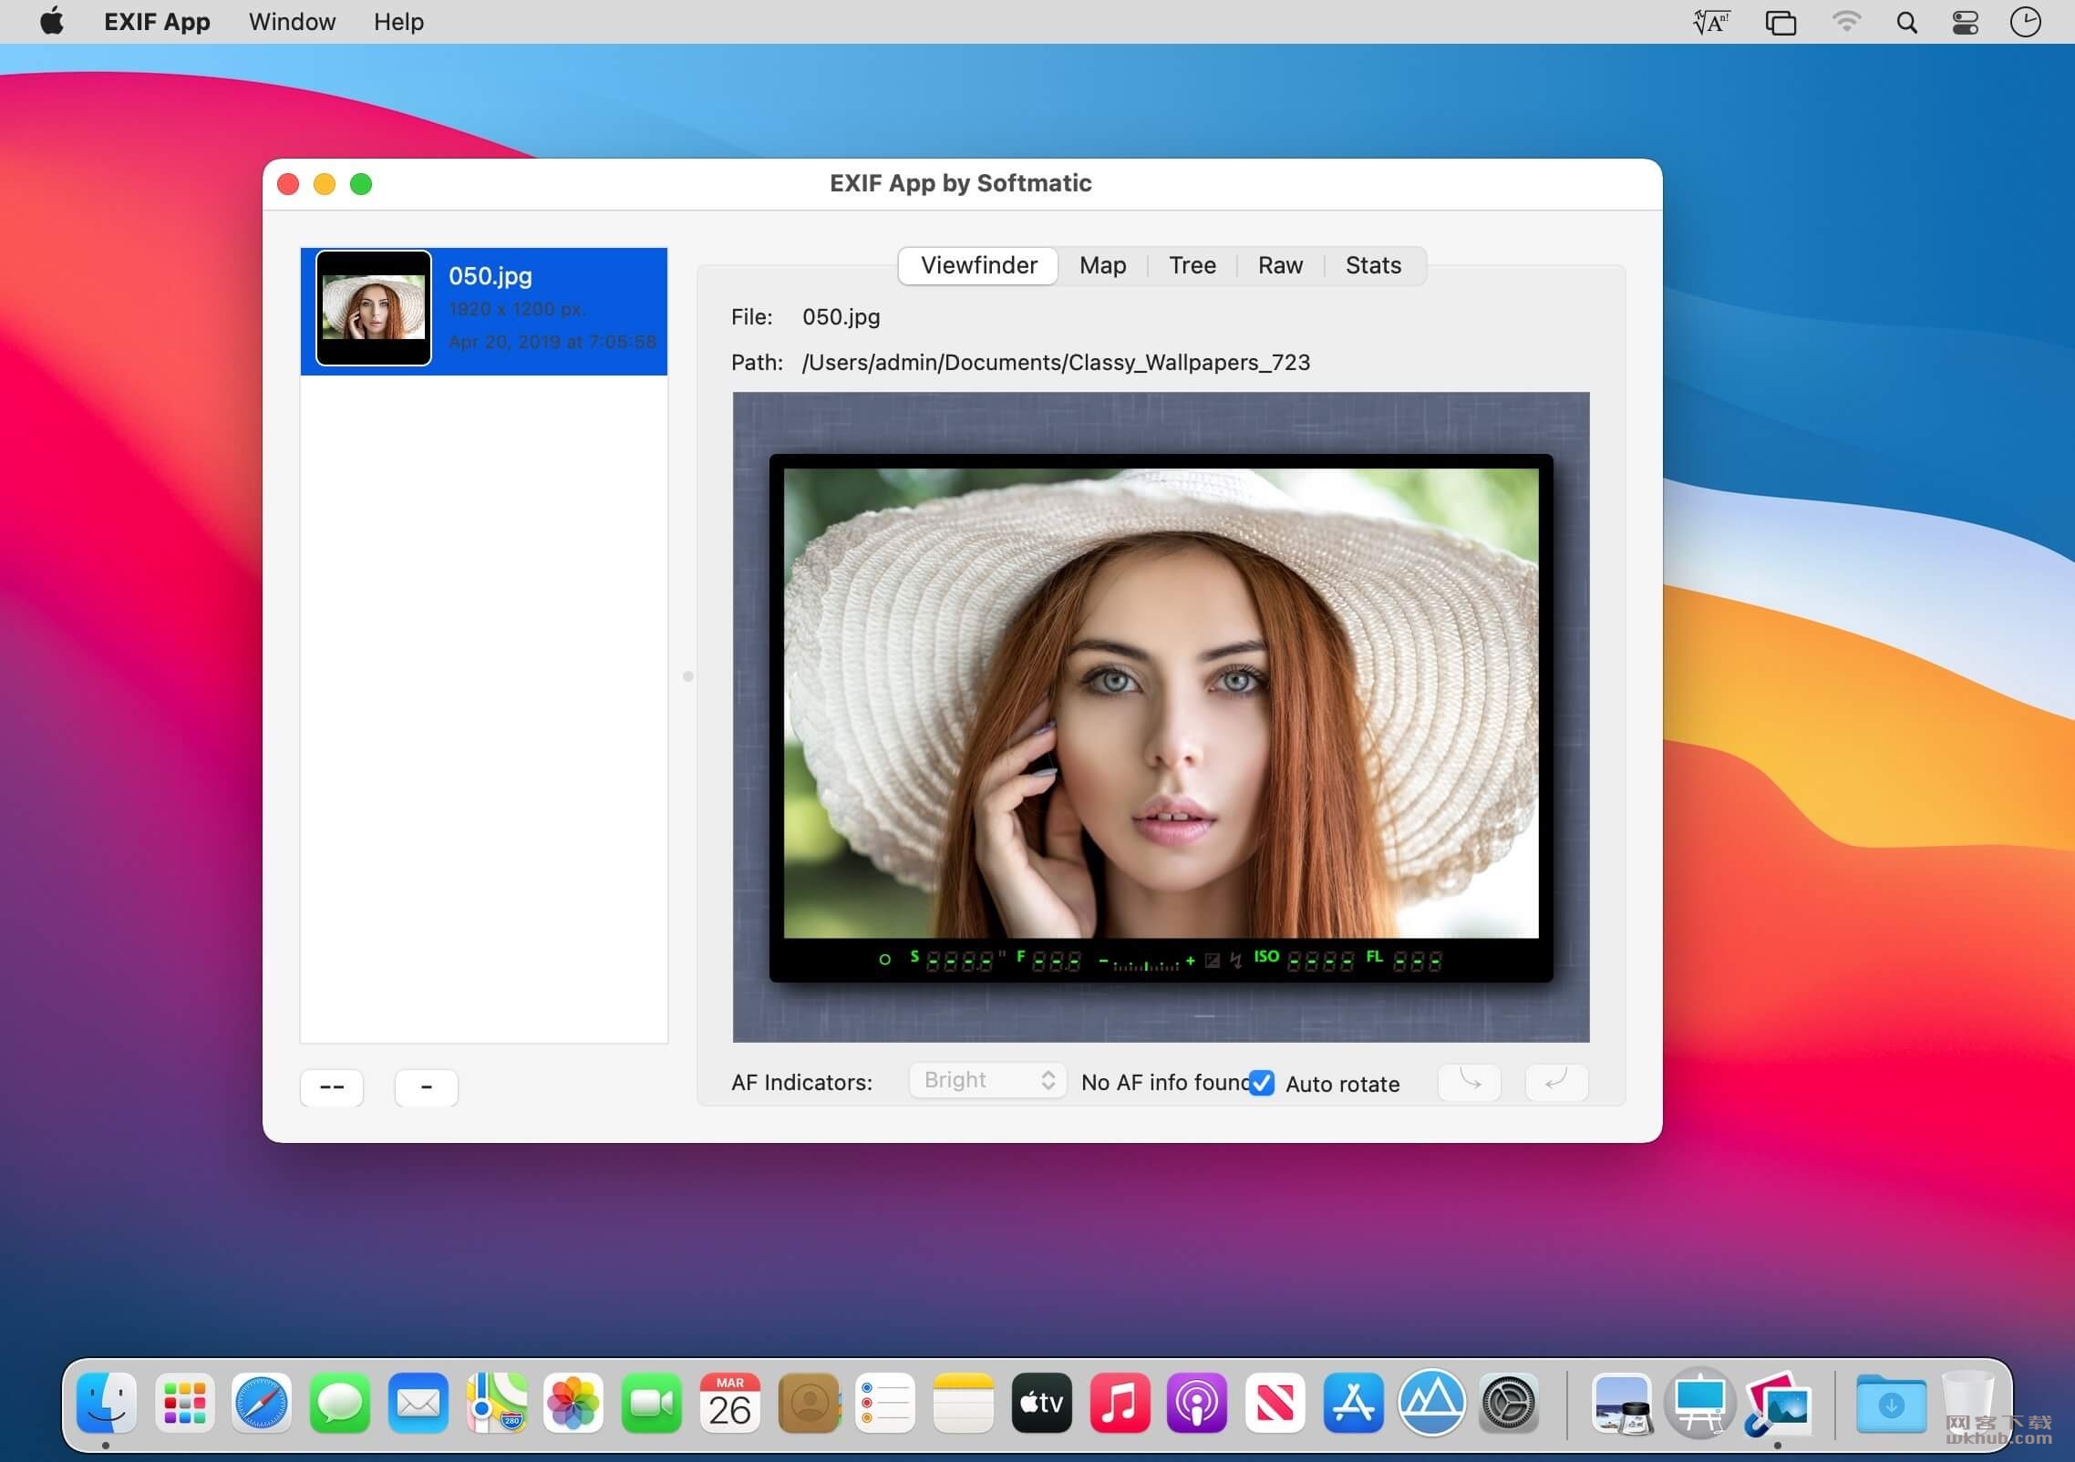The height and width of the screenshot is (1462, 2075).
Task: Open Messages from the Dock
Action: pos(340,1403)
